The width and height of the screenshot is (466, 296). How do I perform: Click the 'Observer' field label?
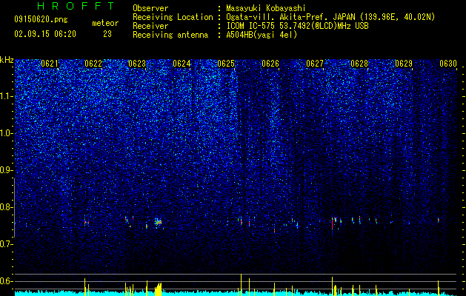pos(150,8)
